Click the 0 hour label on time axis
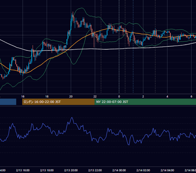Image resolution: width=196 pixels, height=173 pixels. [119, 97]
